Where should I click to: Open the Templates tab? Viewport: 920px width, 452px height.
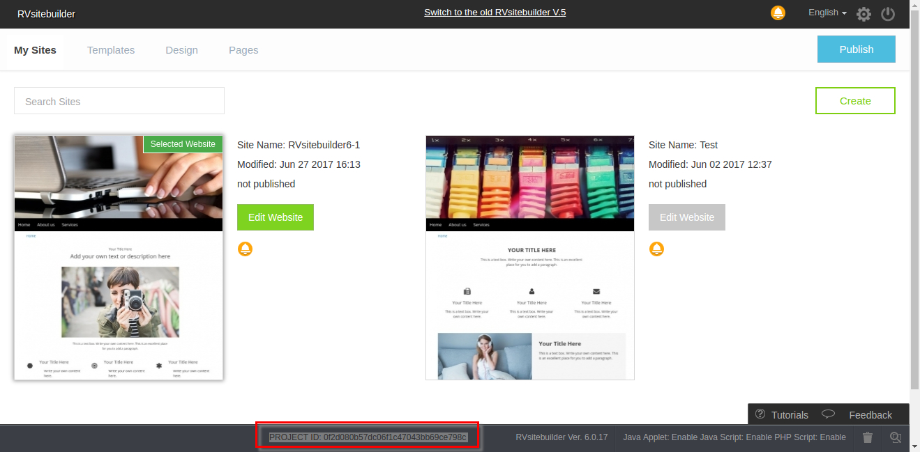click(x=111, y=49)
